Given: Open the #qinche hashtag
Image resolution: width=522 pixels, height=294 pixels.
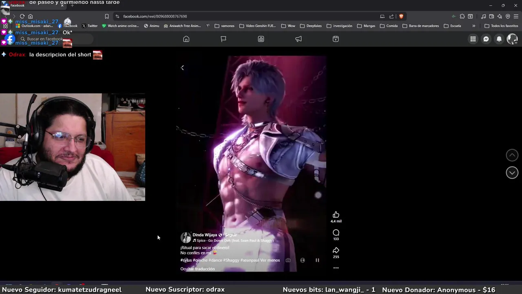Looking at the screenshot, I should (200, 260).
